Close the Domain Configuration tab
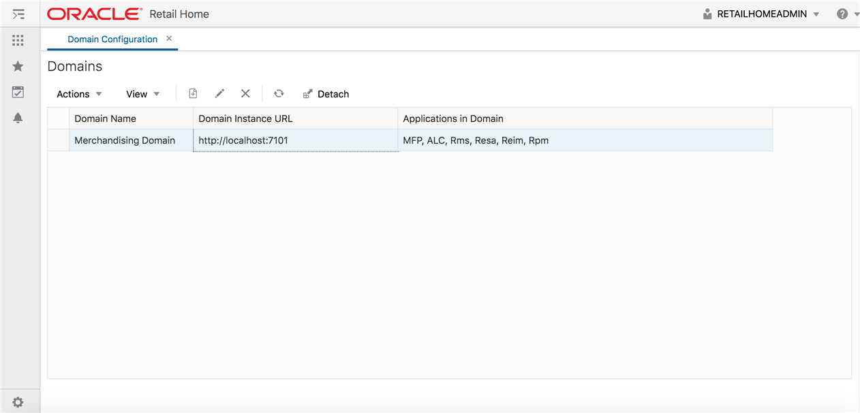860x413 pixels. 169,39
